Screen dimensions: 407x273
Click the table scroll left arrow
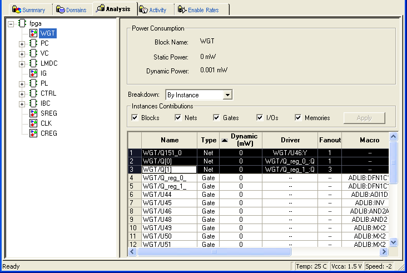point(132,251)
